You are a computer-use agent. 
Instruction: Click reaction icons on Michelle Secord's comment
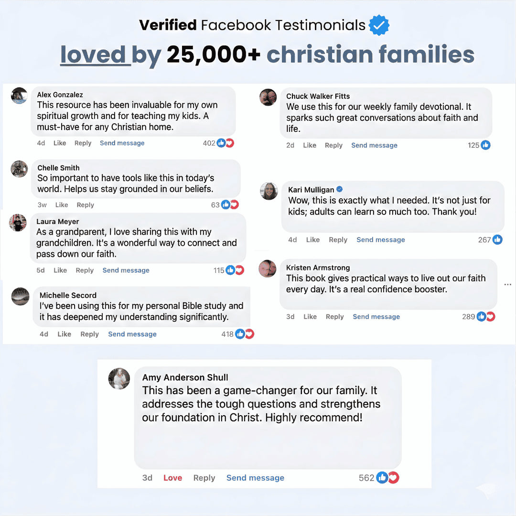244,334
